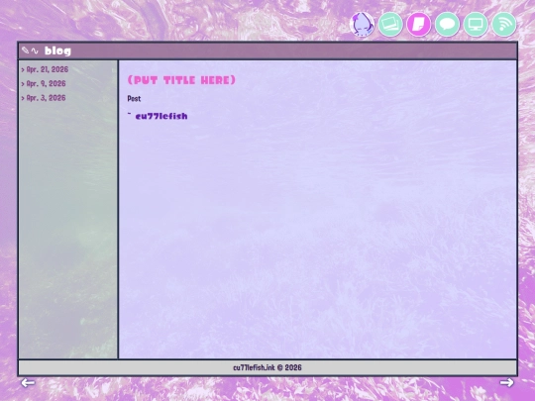
Task: Open the RSS feed icon
Action: (504, 24)
